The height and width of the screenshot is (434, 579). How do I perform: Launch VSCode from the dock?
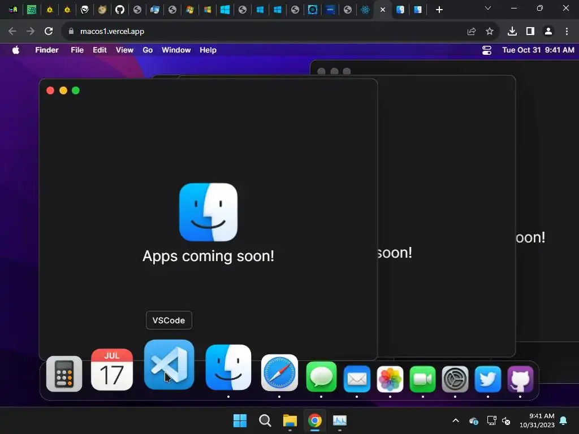click(x=169, y=364)
